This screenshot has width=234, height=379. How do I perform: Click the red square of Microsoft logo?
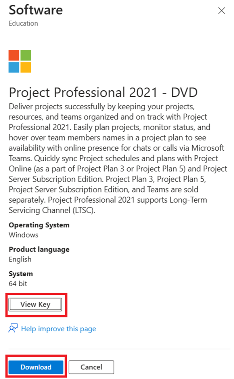coord(14,55)
